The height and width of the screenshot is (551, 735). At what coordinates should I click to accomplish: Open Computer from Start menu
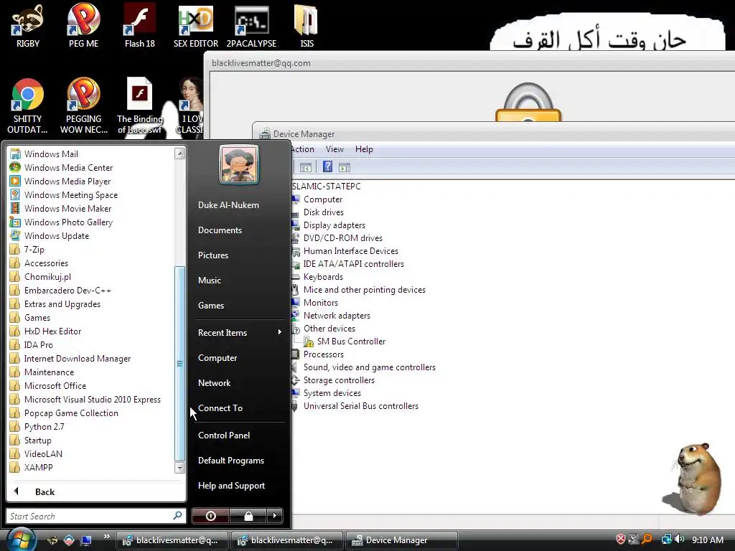click(217, 357)
